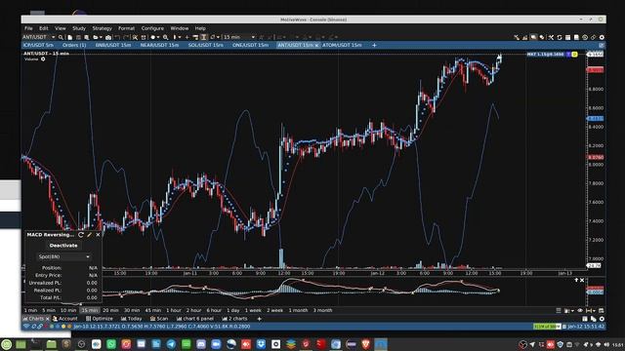Switch to Scan page tab
The width and height of the screenshot is (625, 351).
(x=159, y=319)
